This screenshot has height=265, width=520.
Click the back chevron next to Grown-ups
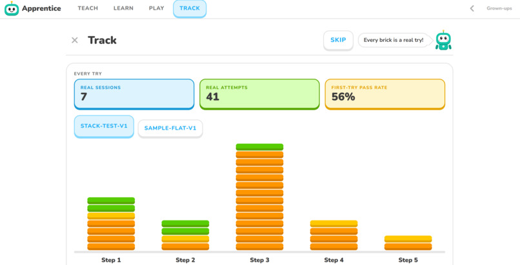coord(472,8)
